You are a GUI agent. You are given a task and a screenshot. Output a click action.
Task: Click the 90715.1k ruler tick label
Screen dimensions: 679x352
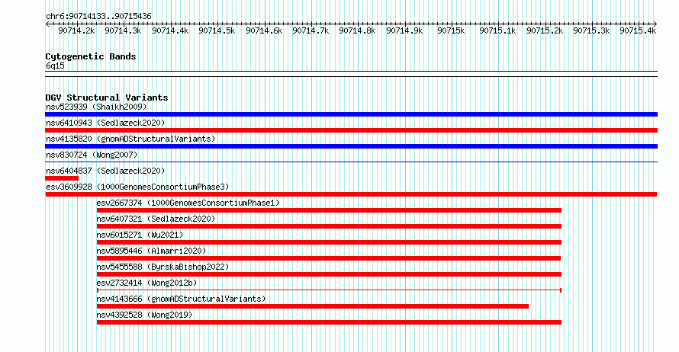(497, 30)
